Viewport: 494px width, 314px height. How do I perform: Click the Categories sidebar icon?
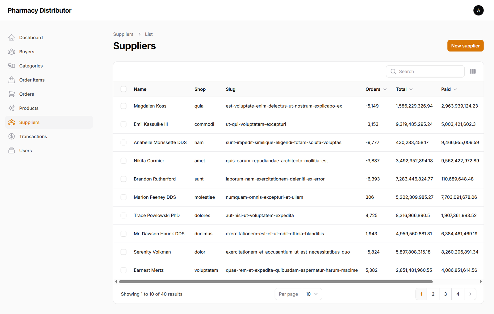coord(11,66)
